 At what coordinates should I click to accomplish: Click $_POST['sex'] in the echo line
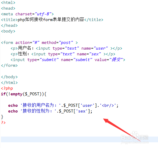click(x=74, y=111)
